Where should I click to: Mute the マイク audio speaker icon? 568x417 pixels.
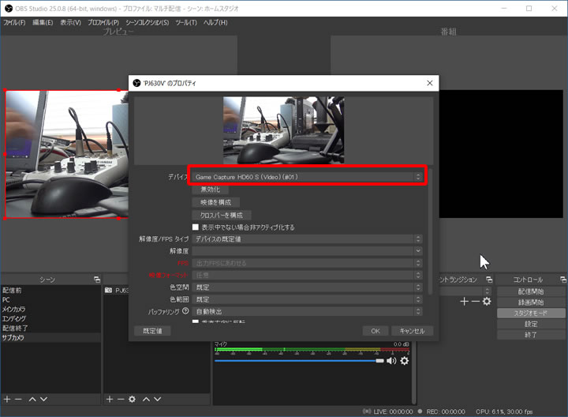(x=391, y=361)
